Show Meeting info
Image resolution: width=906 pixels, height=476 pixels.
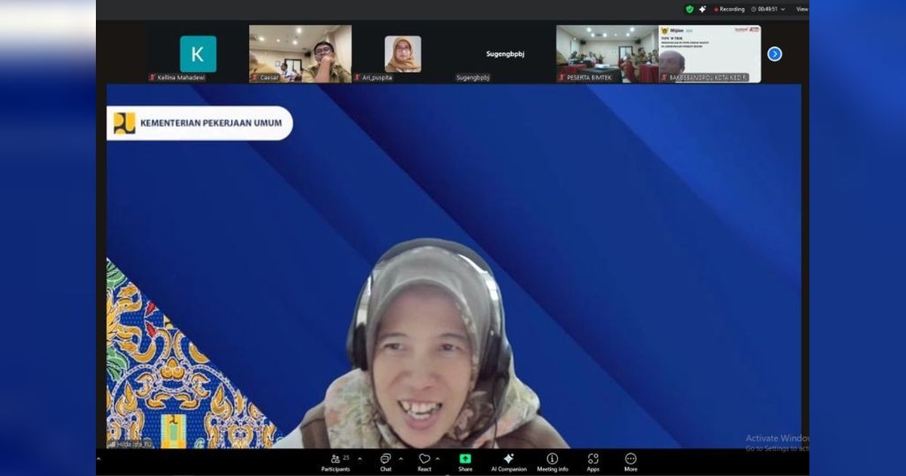pos(552,459)
